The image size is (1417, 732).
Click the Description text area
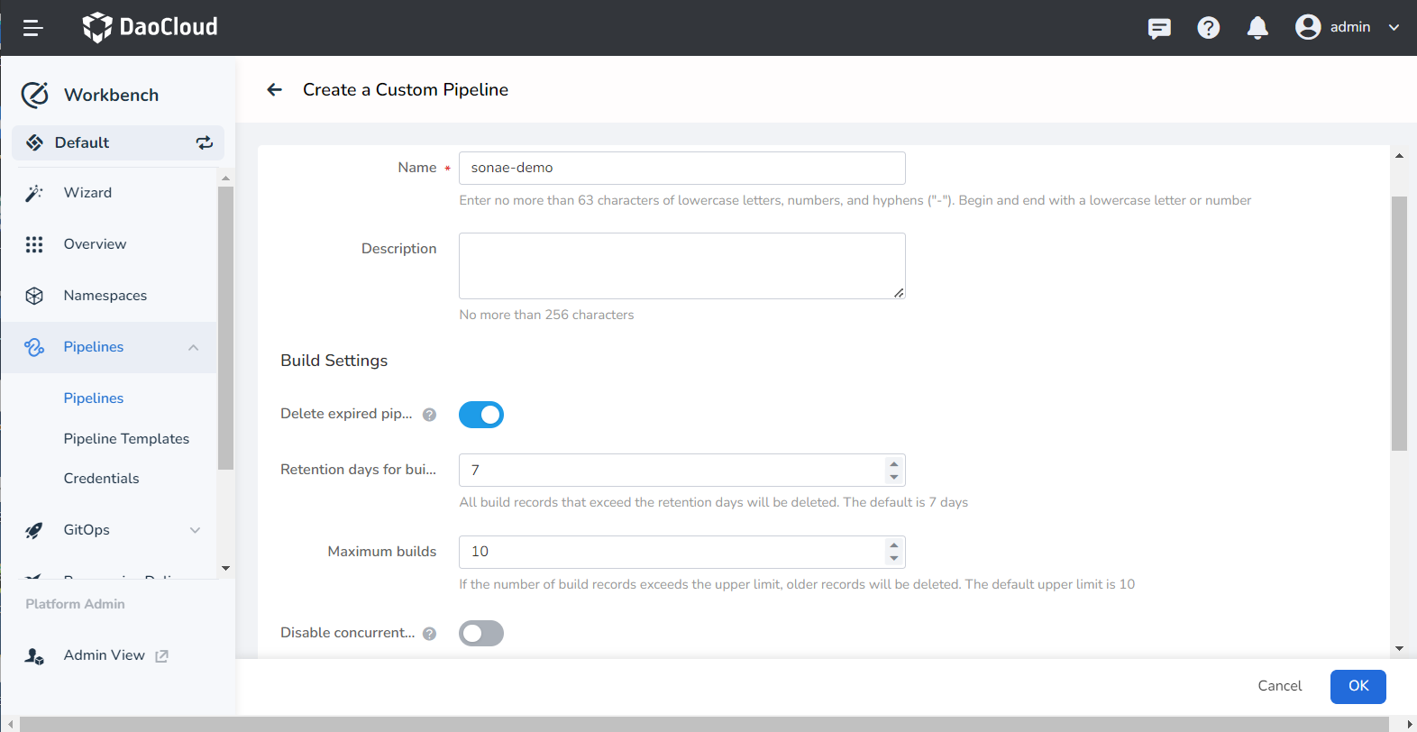681,266
